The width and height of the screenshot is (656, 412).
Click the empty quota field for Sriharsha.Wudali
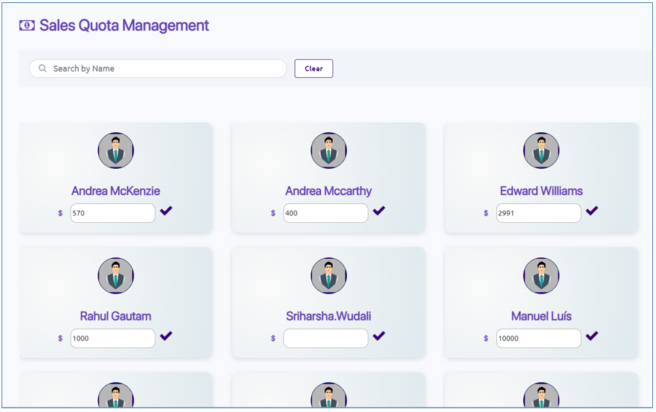point(325,338)
